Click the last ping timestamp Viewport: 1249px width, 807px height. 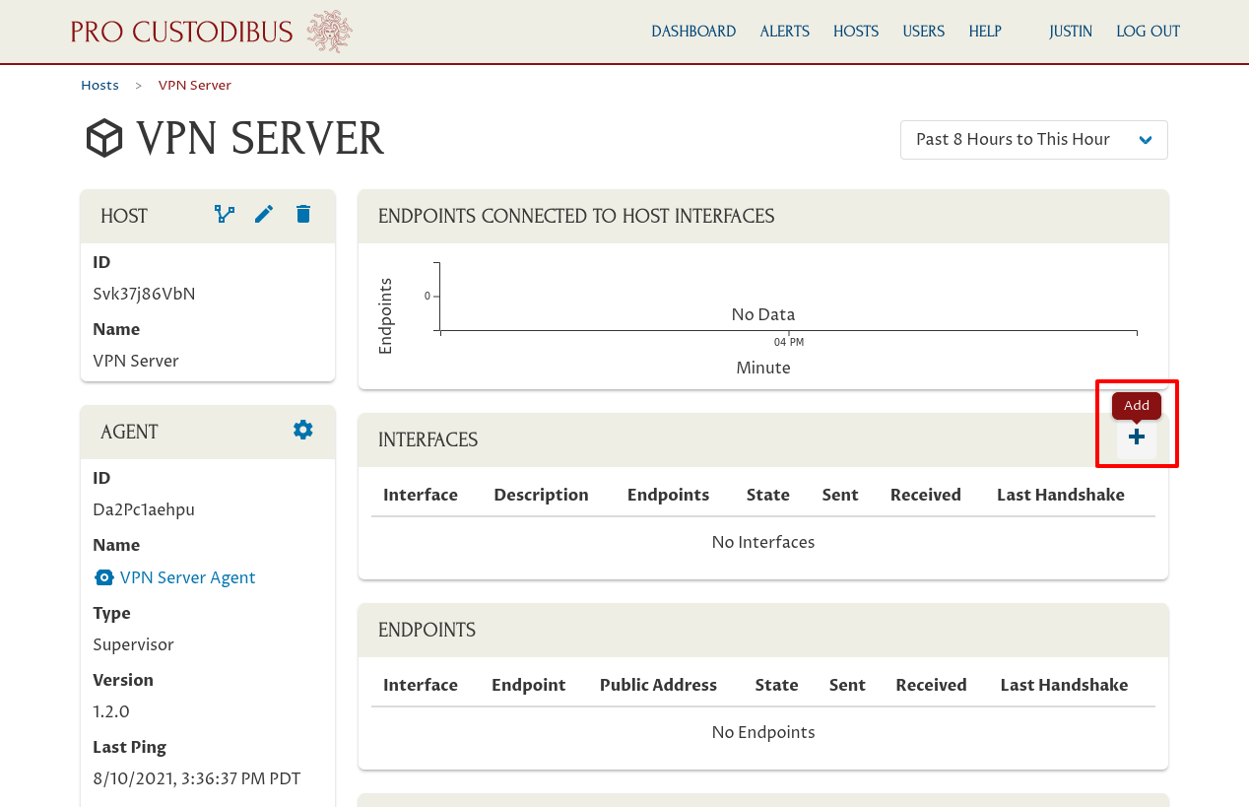pyautogui.click(x=197, y=778)
